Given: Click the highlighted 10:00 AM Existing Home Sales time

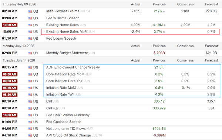Looking at the screenshot, I should [10, 25].
